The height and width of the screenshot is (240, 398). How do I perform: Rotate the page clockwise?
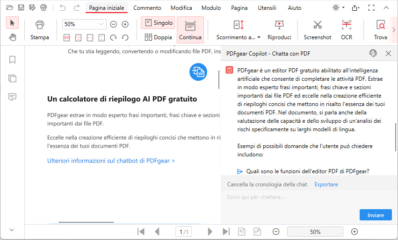pyautogui.click(x=113, y=38)
